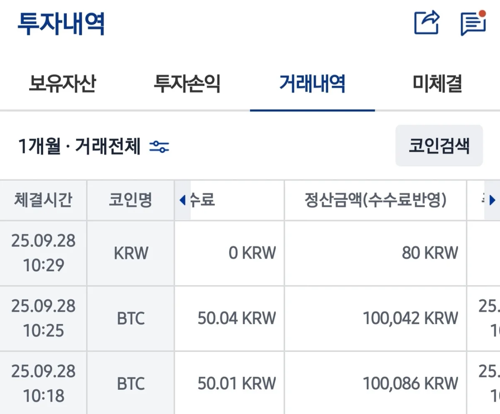Switch to 보유자산 tab

coord(62,84)
